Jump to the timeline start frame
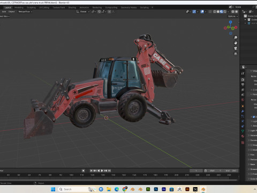 [92, 170]
